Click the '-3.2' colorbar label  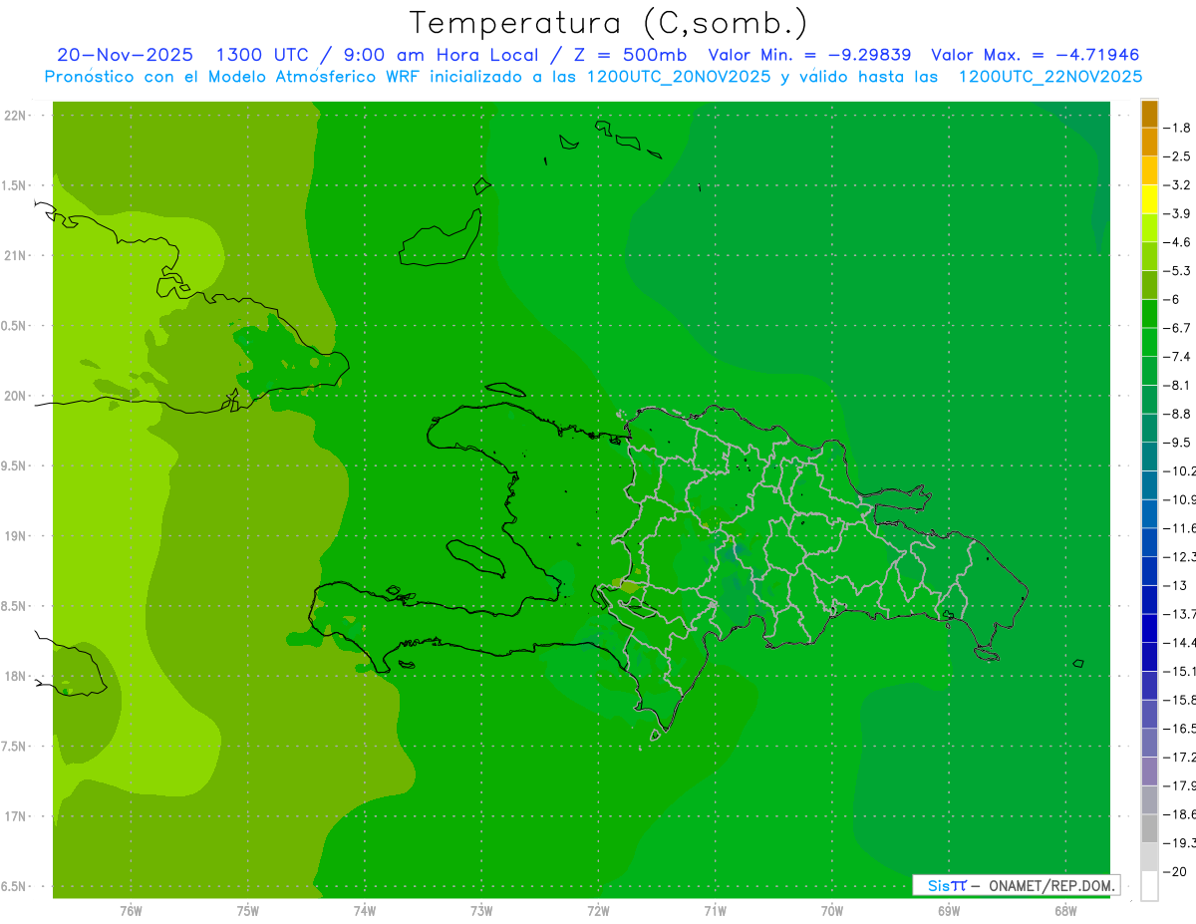pyautogui.click(x=1177, y=185)
